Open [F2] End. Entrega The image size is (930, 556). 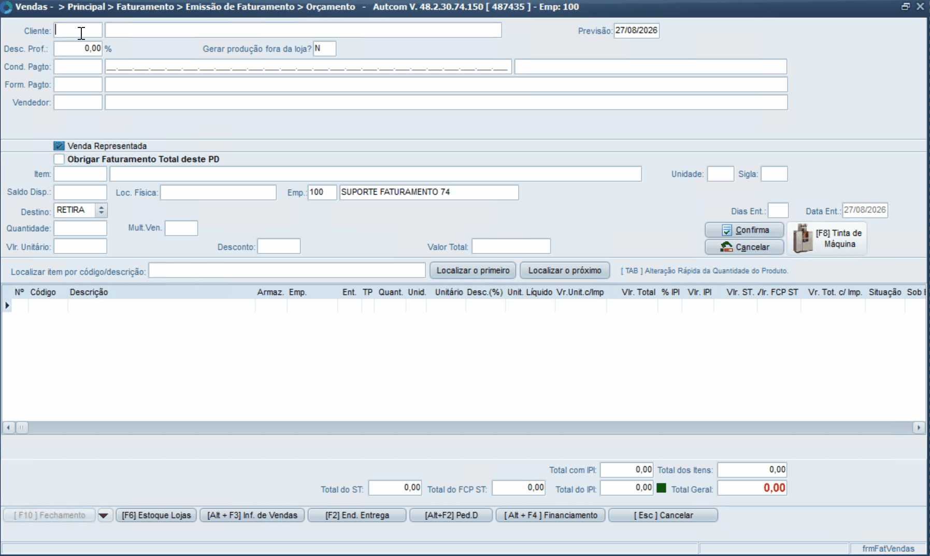pos(357,516)
